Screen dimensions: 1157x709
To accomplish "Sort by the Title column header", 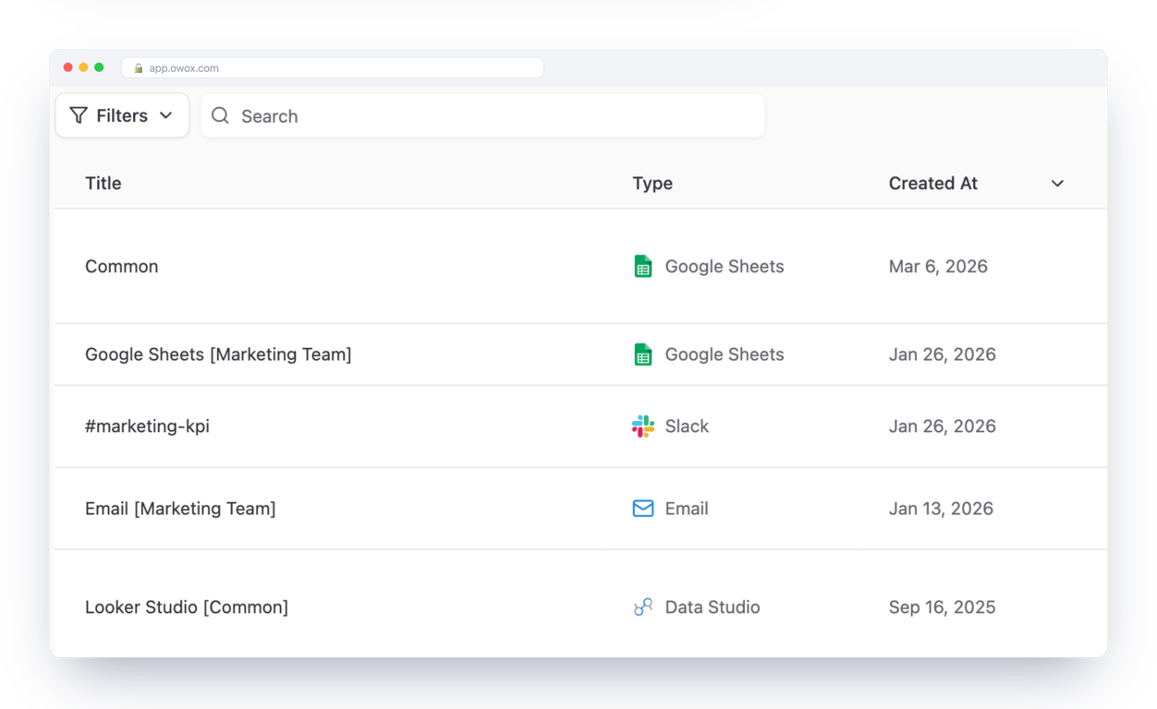I will (x=104, y=183).
